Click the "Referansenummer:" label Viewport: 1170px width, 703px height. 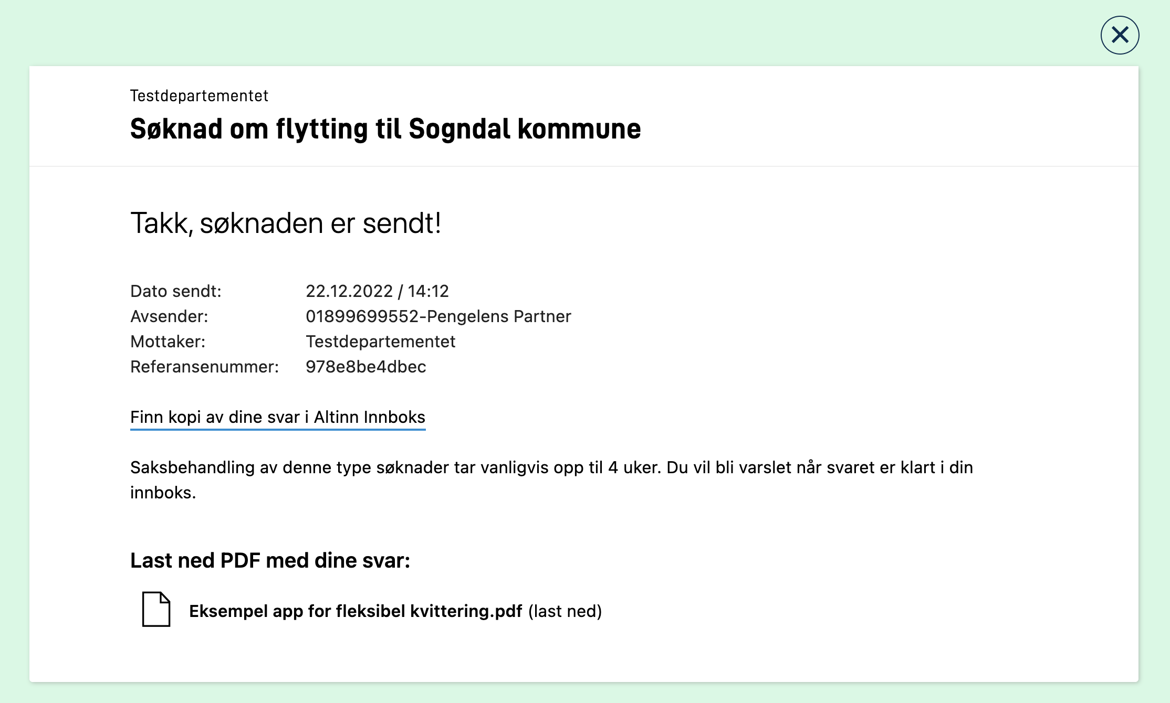(x=205, y=367)
